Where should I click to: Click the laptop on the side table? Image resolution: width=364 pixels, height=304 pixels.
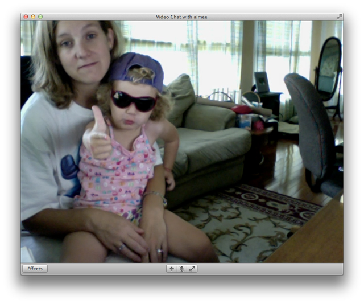click(x=262, y=83)
